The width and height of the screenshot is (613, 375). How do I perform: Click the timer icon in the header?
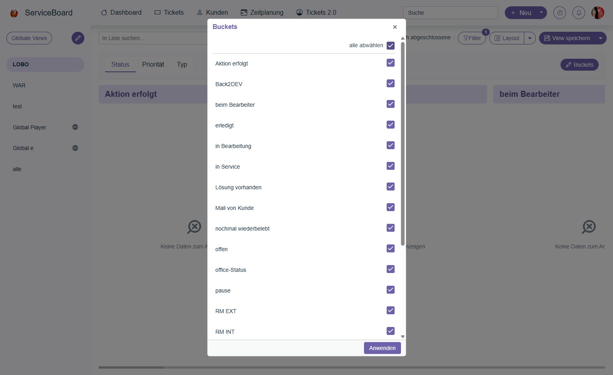[x=559, y=13]
